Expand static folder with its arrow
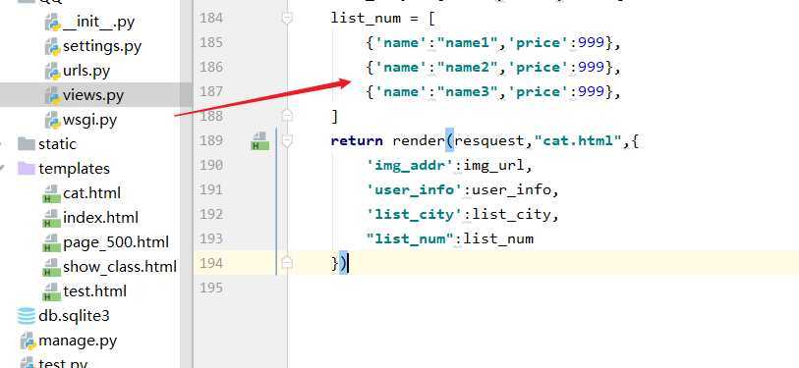This screenshot has height=368, width=799. [2, 144]
